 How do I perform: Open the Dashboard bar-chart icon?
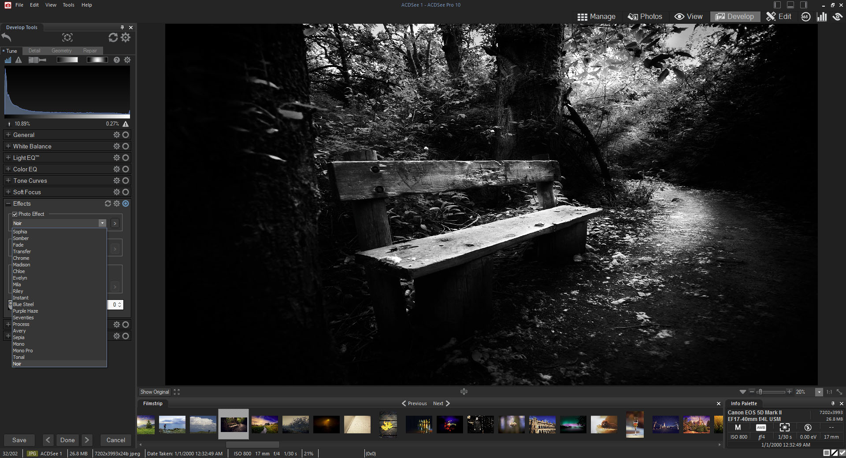point(822,17)
